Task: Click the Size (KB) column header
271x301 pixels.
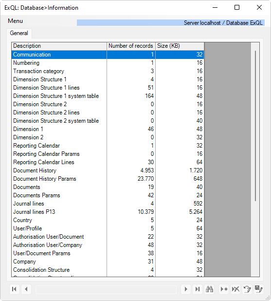Action: 180,46
